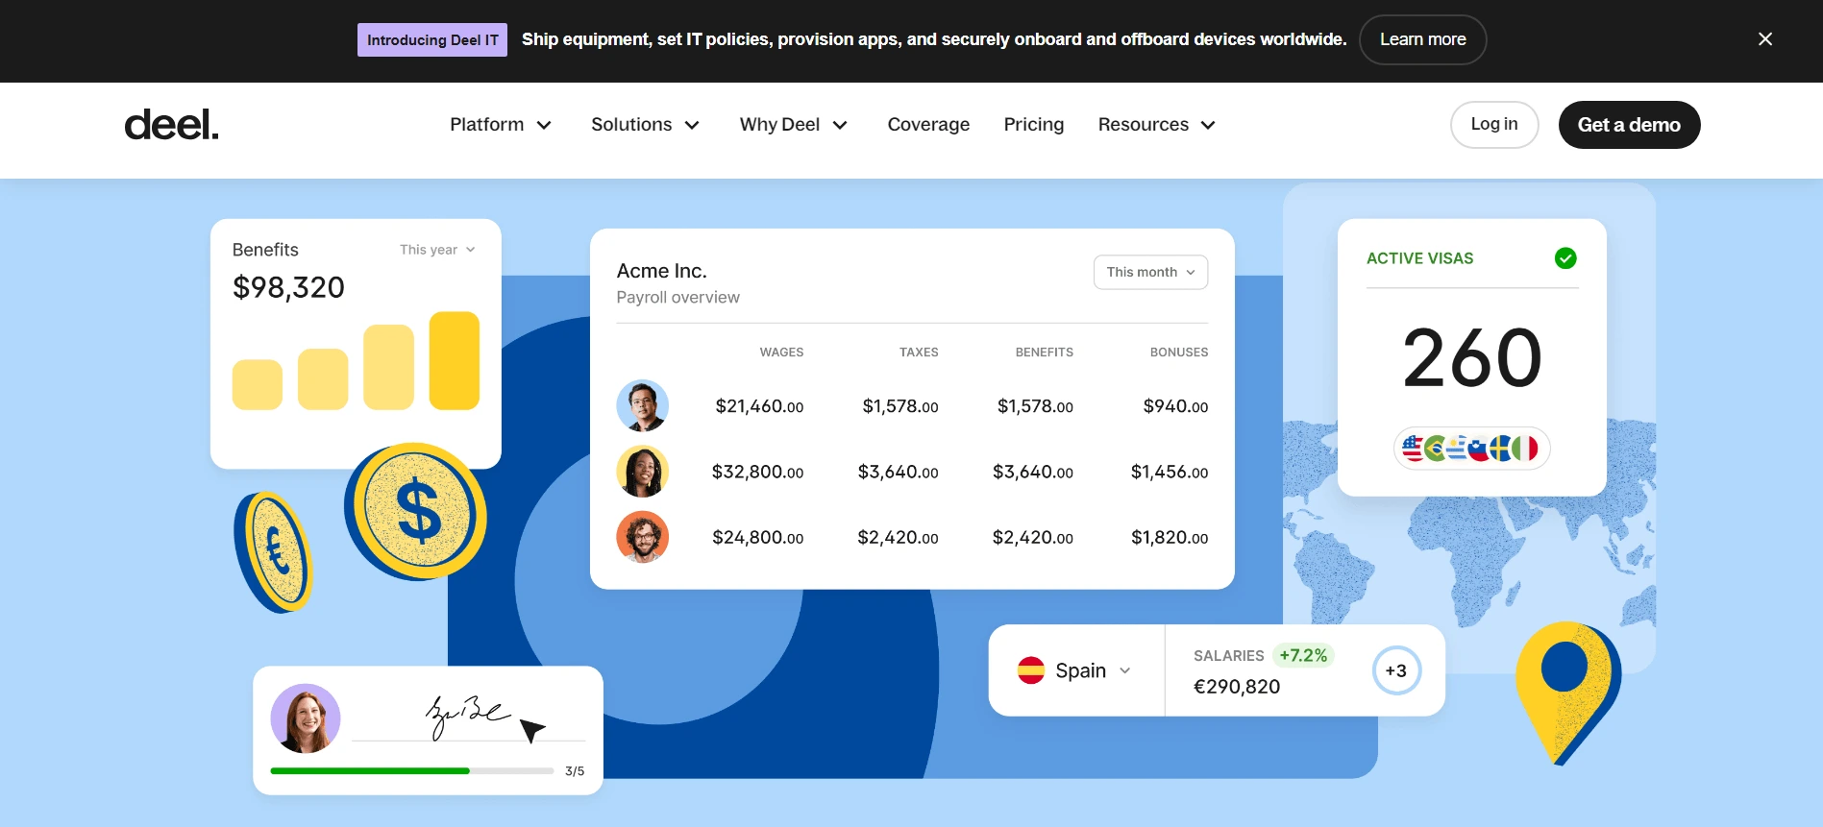Click the deel. logo
Screen dimensions: 1823x827
[x=171, y=125]
